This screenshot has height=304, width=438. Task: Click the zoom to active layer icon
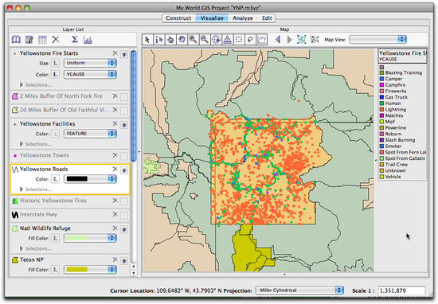point(301,39)
